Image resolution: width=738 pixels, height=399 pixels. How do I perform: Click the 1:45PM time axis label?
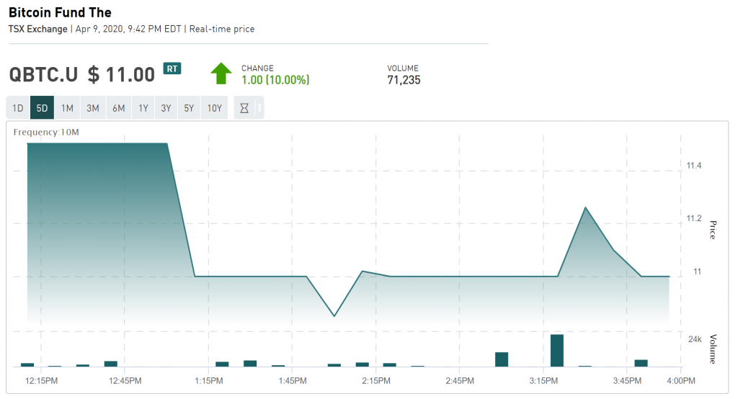(x=293, y=381)
